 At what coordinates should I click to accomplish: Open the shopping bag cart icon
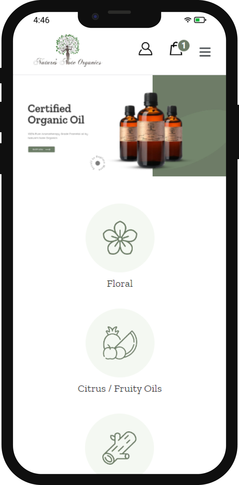[176, 49]
